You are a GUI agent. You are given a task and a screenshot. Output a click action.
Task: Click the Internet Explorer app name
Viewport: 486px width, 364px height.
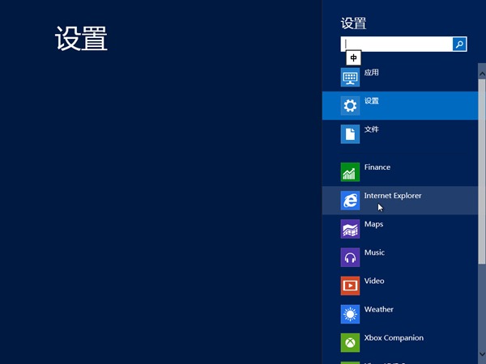click(x=393, y=196)
